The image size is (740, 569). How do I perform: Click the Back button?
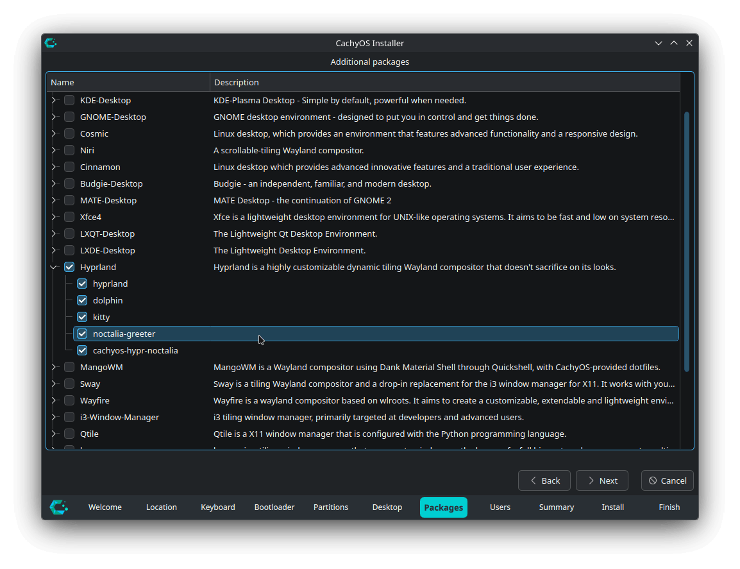[544, 480]
